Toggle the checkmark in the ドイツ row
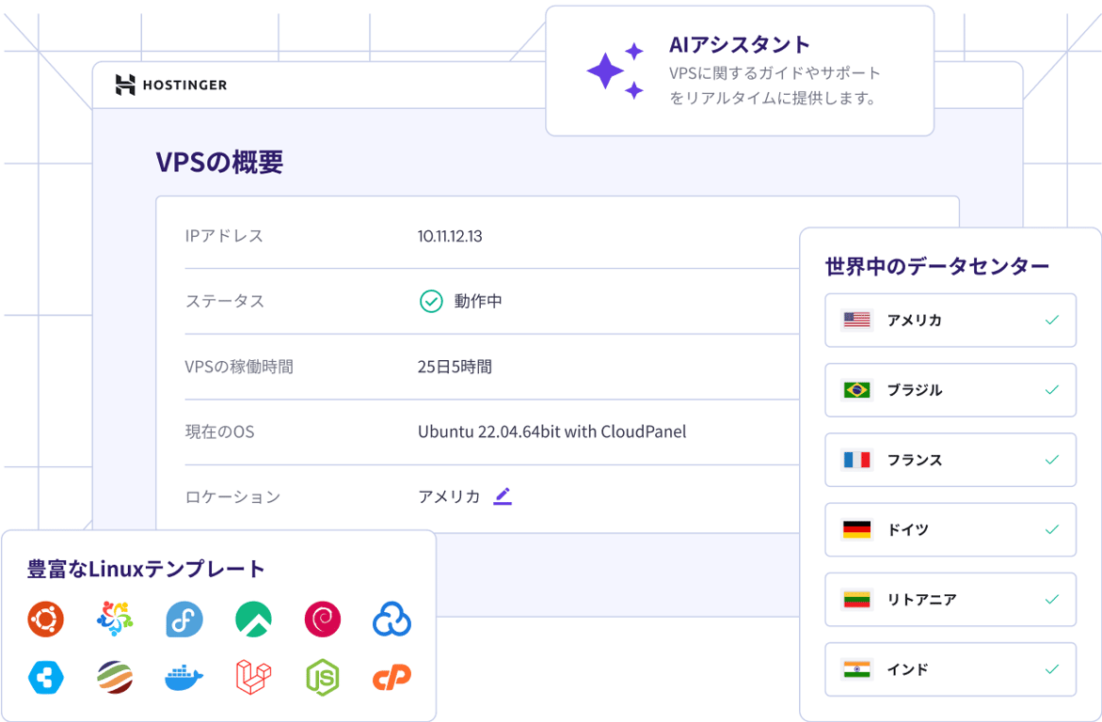 click(1051, 529)
